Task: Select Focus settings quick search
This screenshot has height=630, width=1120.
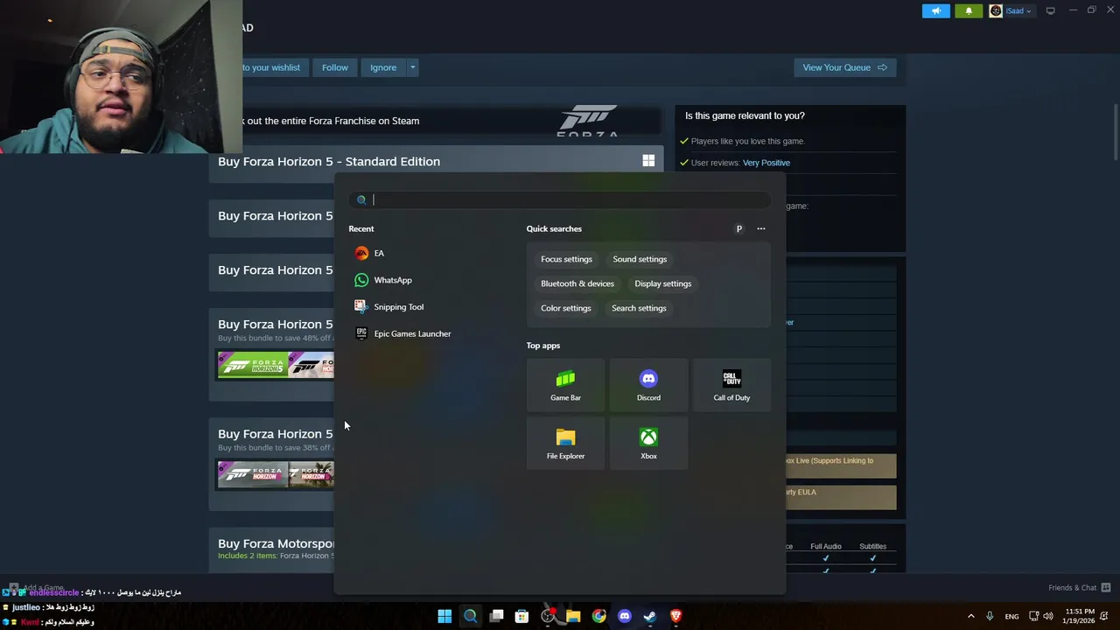Action: 566,259
